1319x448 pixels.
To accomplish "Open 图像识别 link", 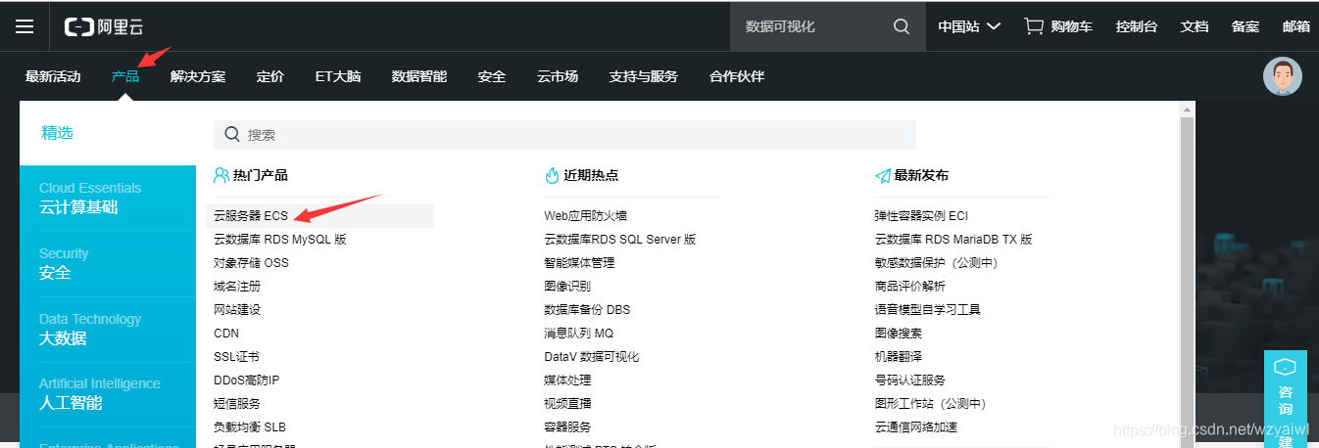I will (x=567, y=287).
